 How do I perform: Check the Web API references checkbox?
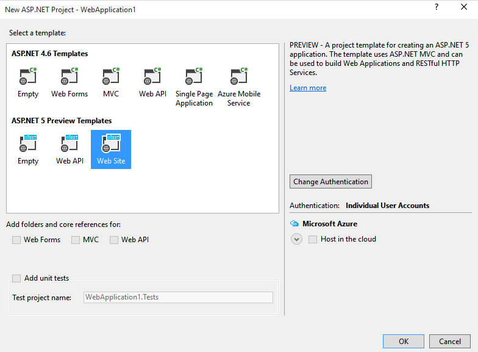pos(114,240)
